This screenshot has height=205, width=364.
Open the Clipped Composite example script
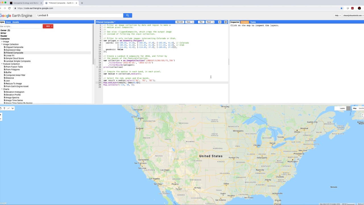15,47
